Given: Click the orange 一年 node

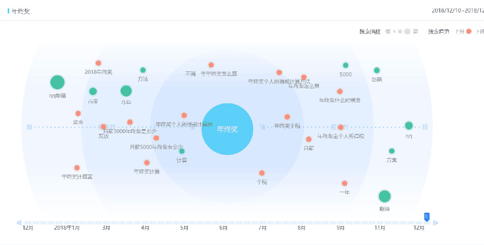Looking at the screenshot, I should (x=344, y=183).
